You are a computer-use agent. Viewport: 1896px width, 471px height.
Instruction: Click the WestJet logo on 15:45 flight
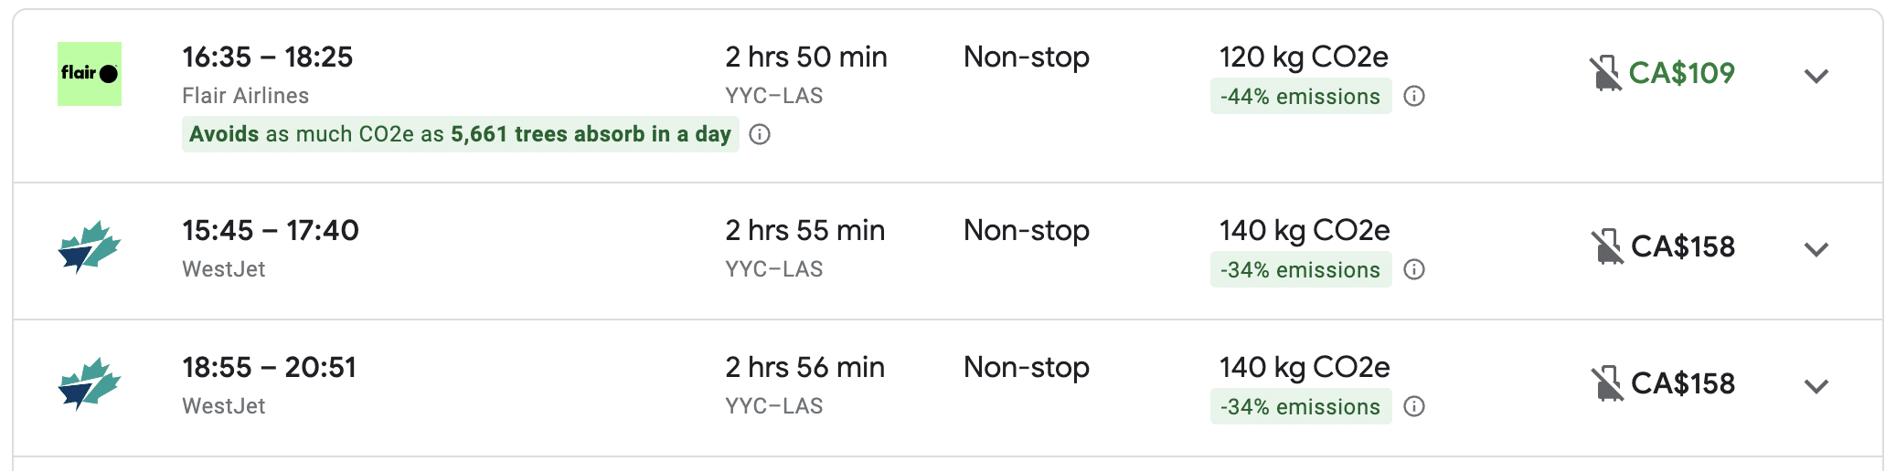tap(90, 247)
